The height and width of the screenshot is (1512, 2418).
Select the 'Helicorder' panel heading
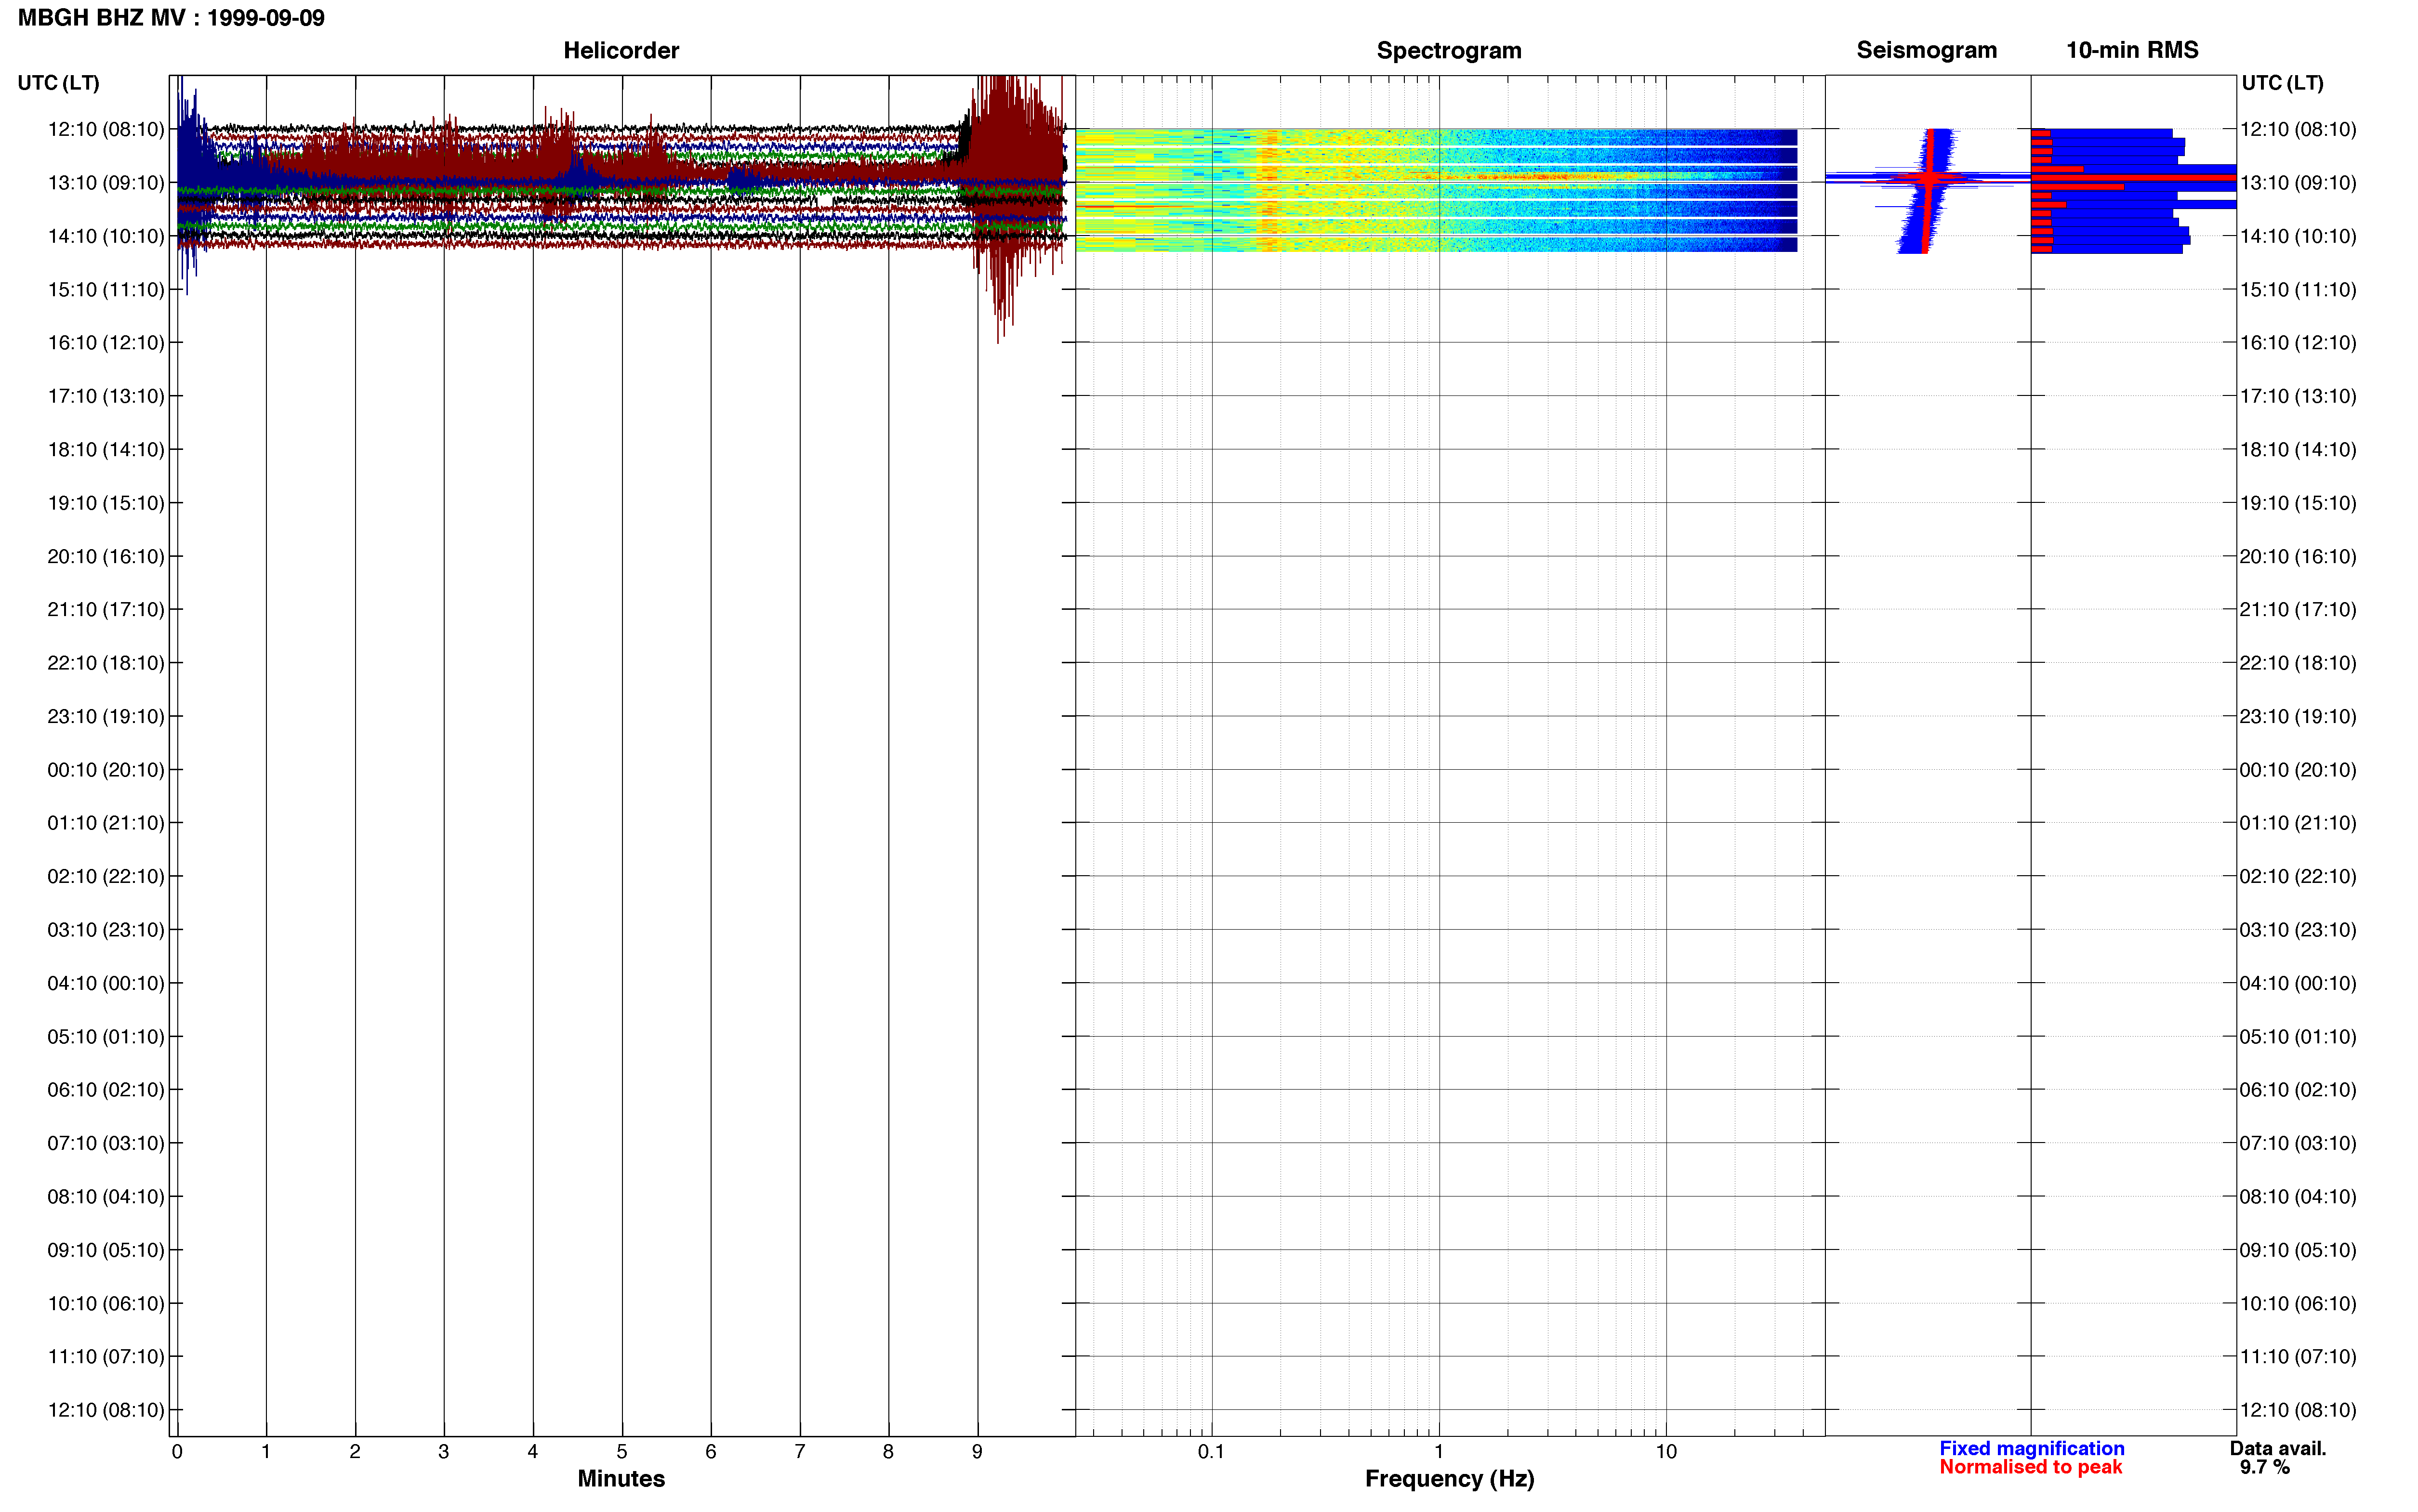(621, 50)
